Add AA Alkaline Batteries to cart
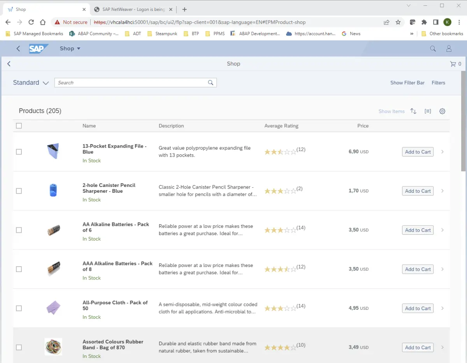This screenshot has height=363, width=467. 418,230
